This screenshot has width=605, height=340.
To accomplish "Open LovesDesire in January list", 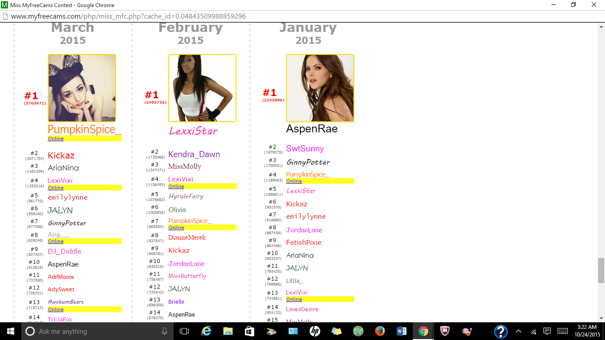I will tap(302, 309).
